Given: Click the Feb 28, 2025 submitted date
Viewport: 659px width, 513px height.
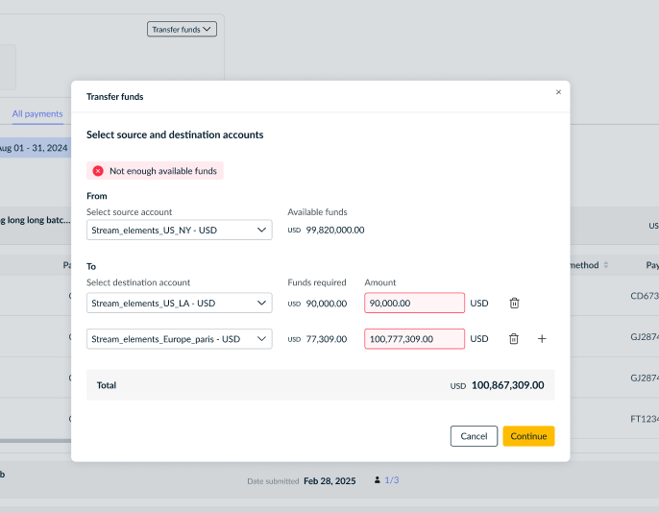Looking at the screenshot, I should point(329,481).
